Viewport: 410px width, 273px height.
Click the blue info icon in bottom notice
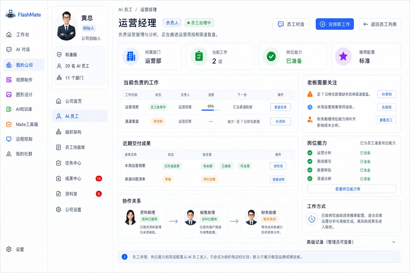(x=125, y=257)
